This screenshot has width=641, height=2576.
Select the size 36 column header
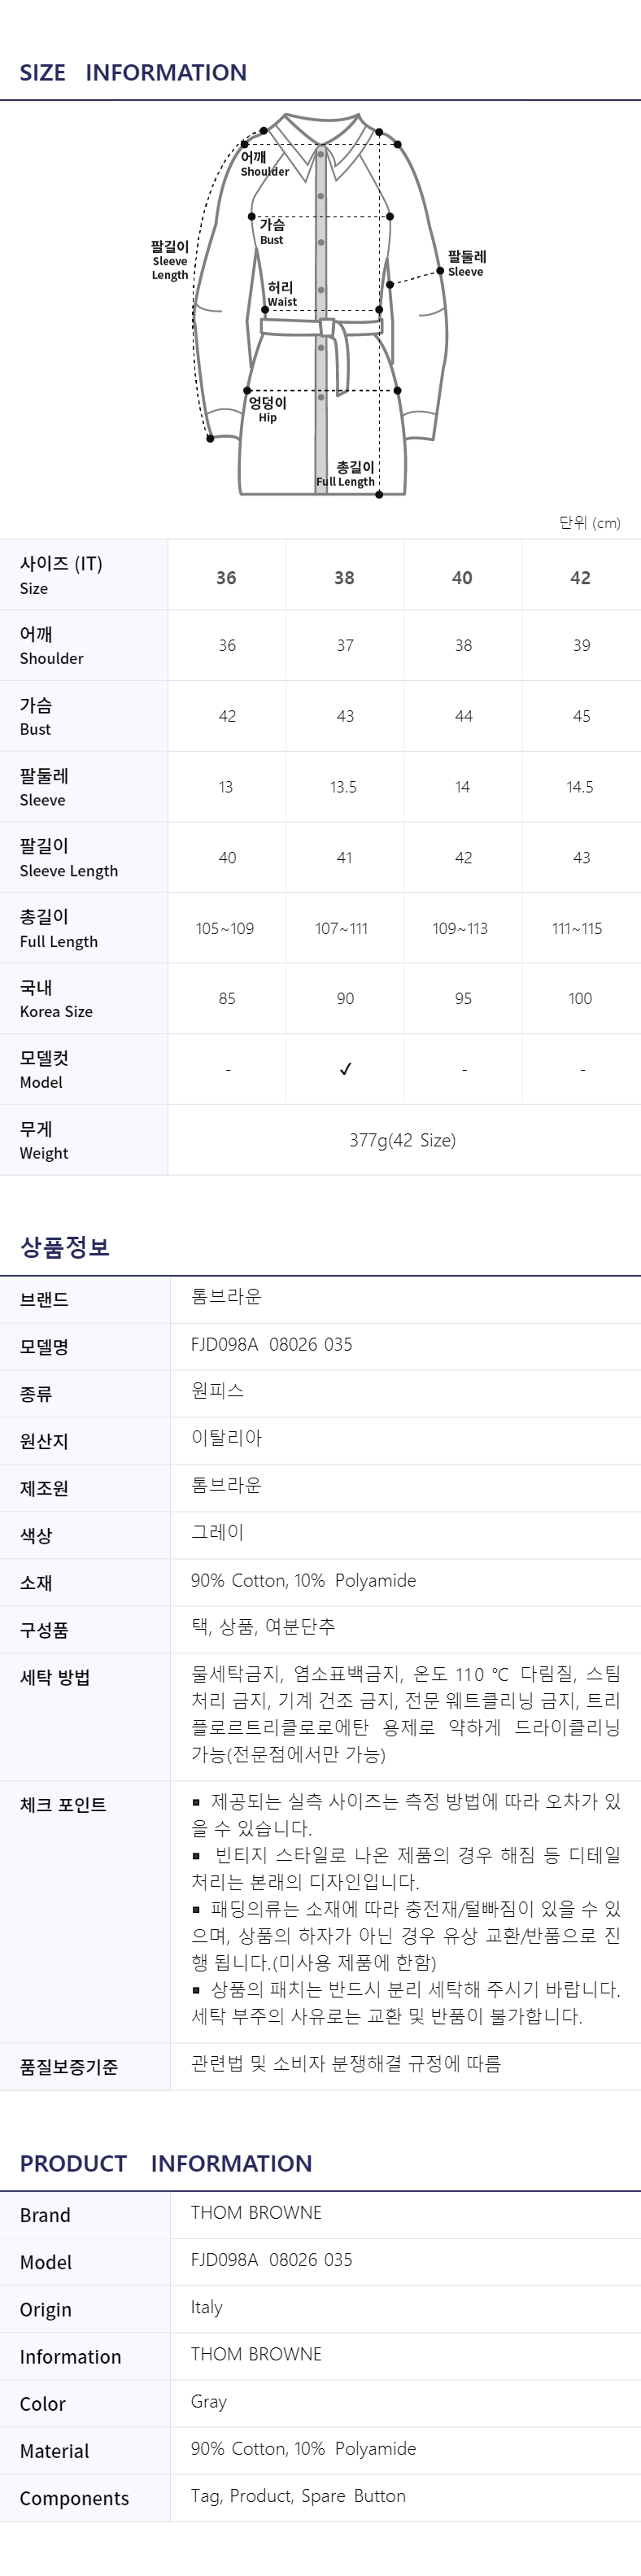click(227, 578)
